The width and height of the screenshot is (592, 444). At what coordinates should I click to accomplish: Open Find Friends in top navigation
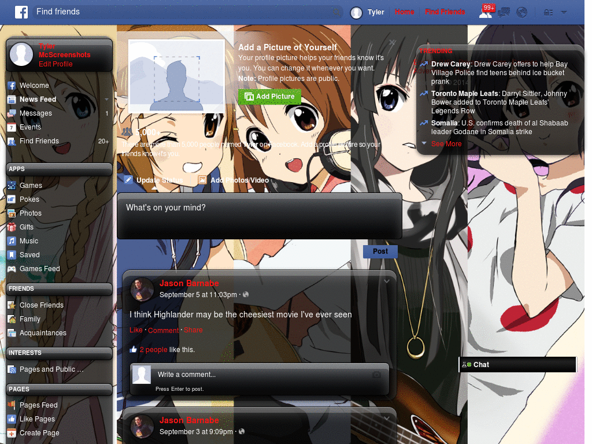coord(445,12)
